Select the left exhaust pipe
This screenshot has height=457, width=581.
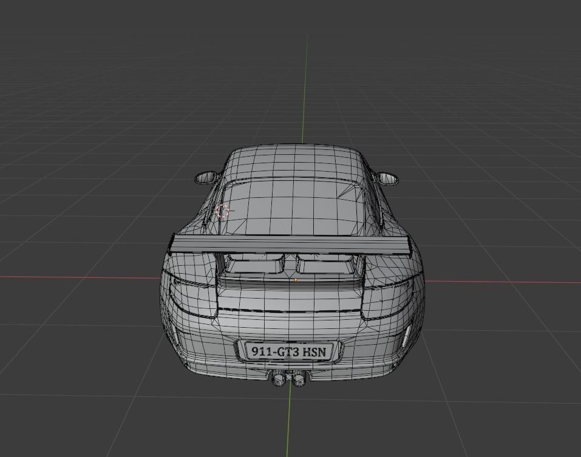click(x=278, y=379)
